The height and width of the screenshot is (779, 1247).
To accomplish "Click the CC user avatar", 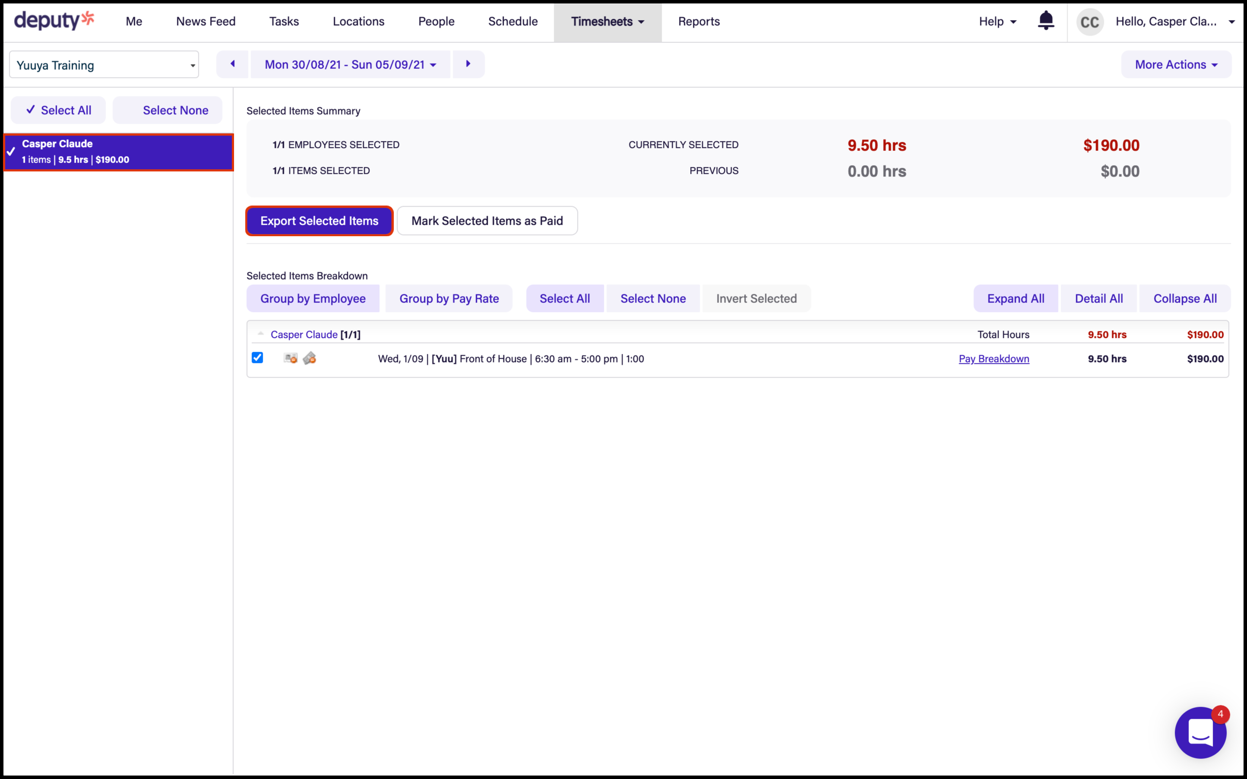I will click(1089, 22).
